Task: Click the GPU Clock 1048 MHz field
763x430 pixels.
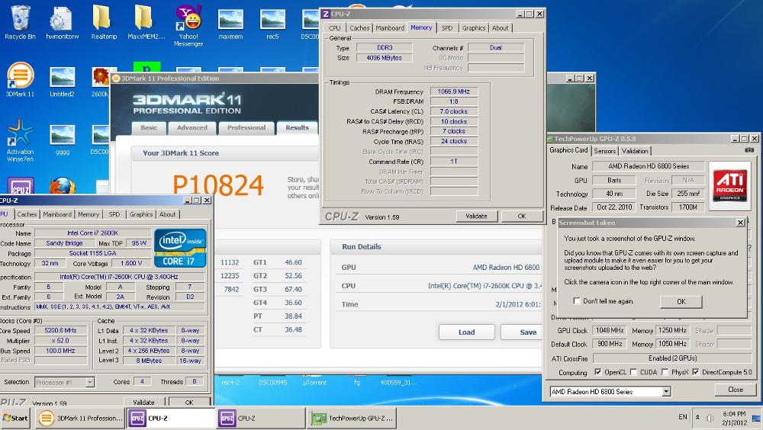Action: pyautogui.click(x=609, y=330)
